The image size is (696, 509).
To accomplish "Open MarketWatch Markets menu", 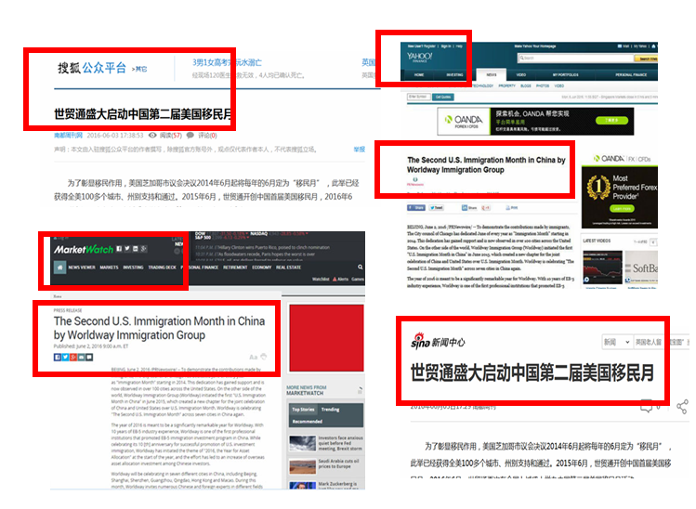I will coord(109,268).
